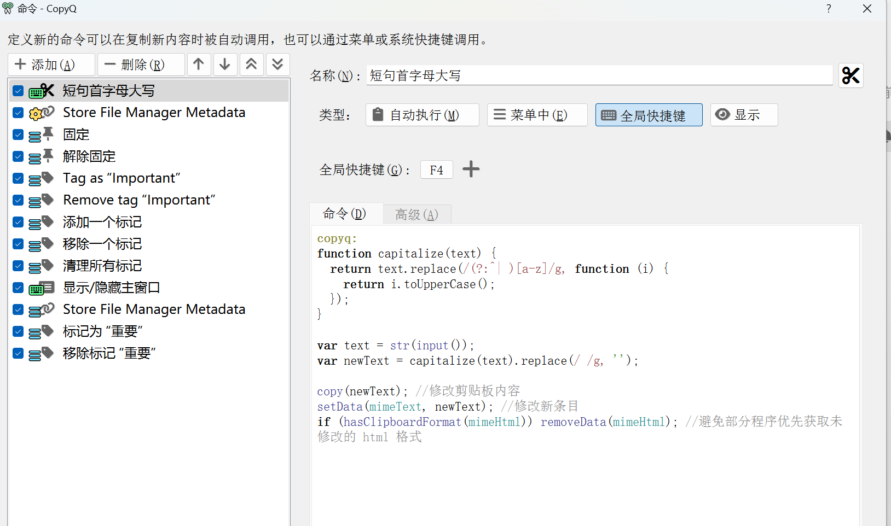
Task: Move selected command to the top
Action: (x=251, y=65)
